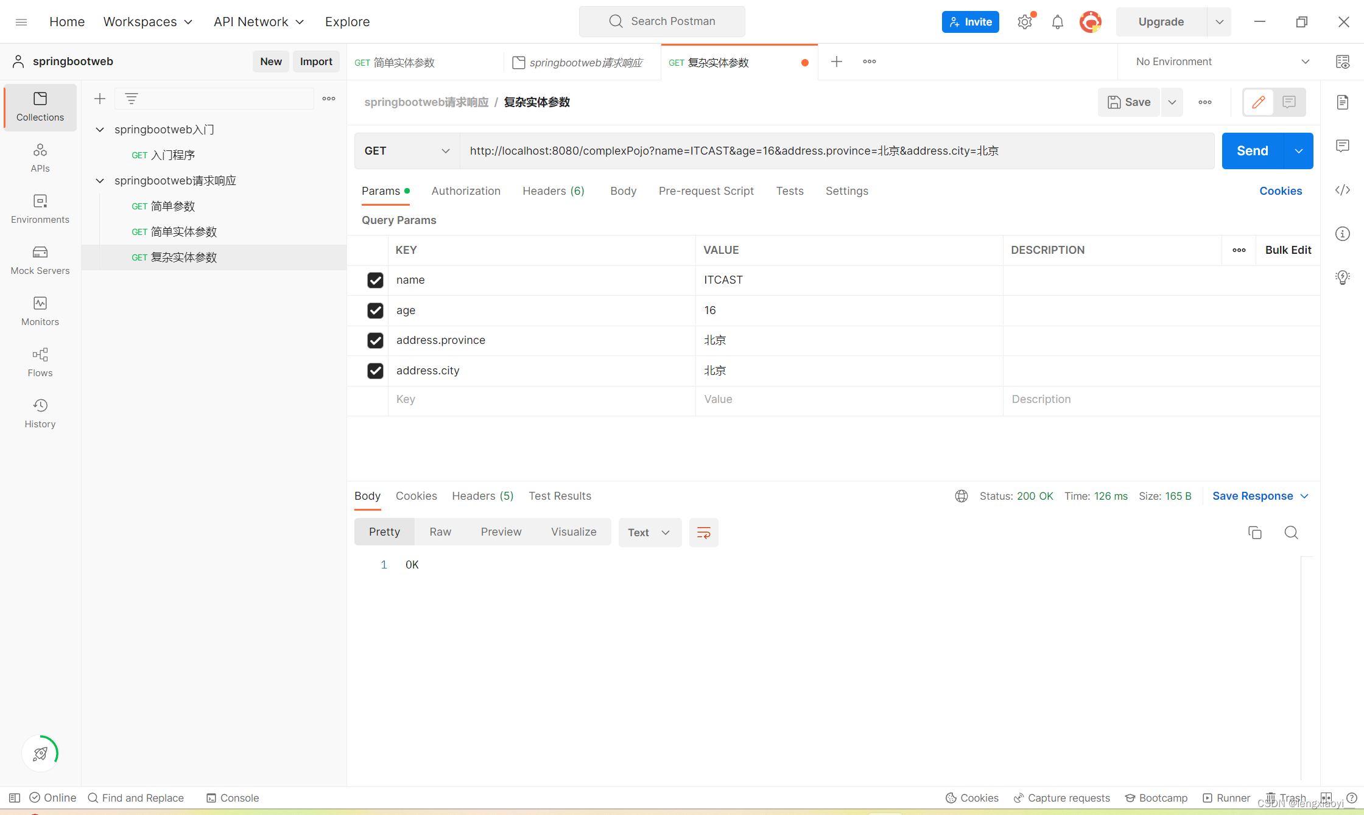1364x815 pixels.
Task: Open the Save options dropdown arrow
Action: (x=1172, y=102)
